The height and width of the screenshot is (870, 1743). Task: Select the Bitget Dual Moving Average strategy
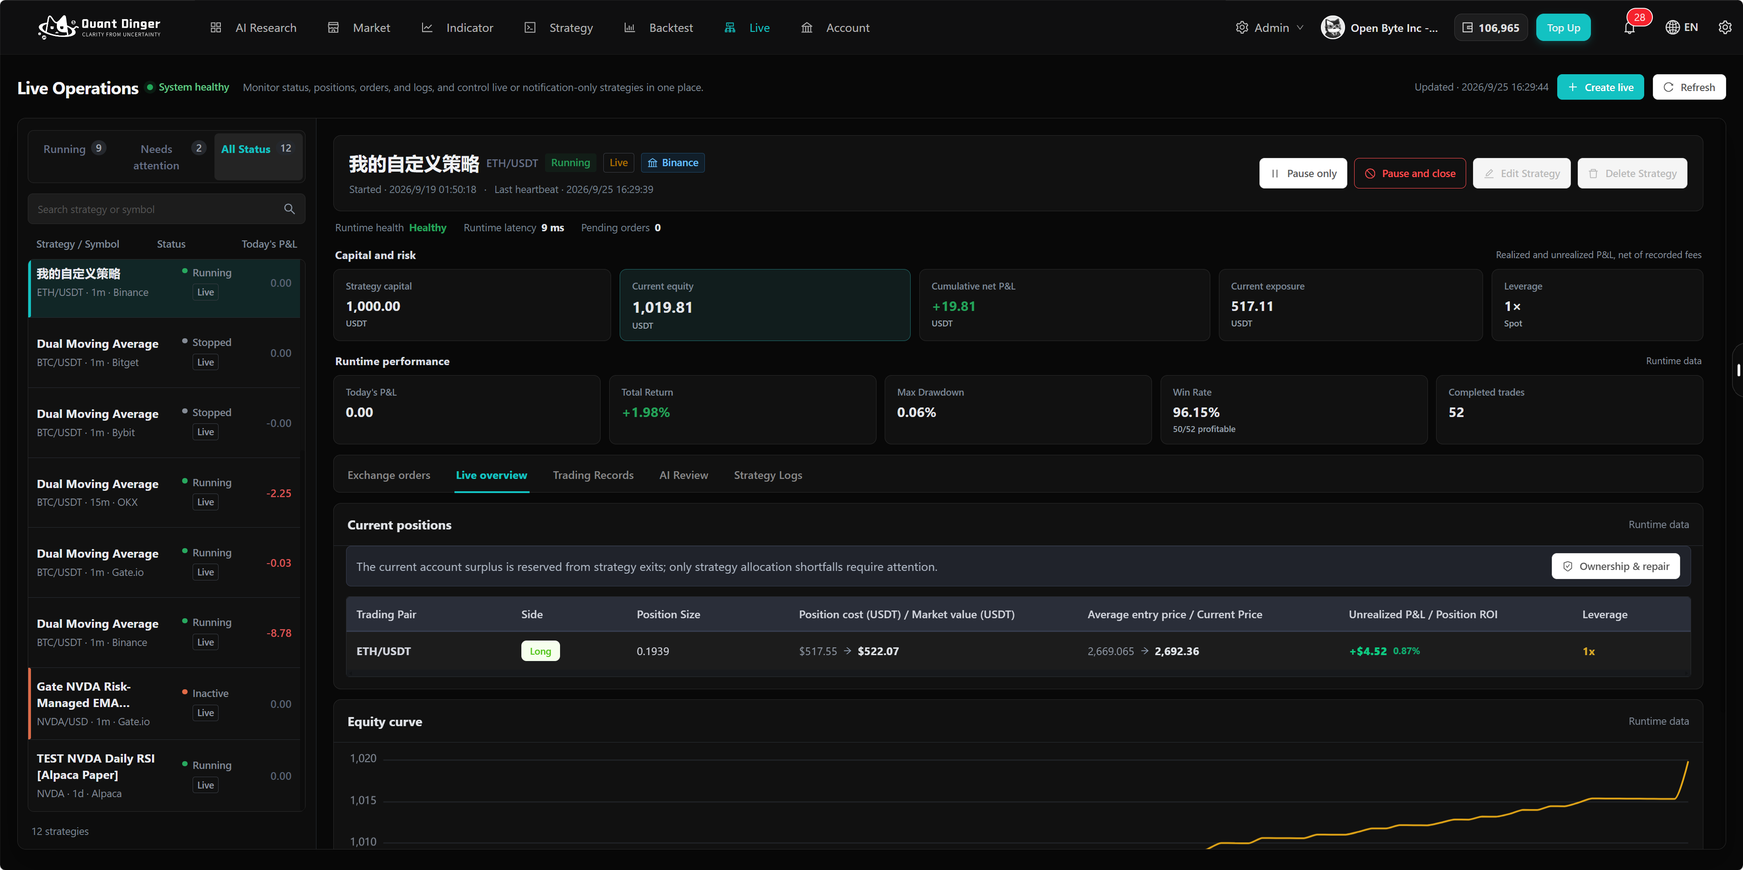point(164,352)
